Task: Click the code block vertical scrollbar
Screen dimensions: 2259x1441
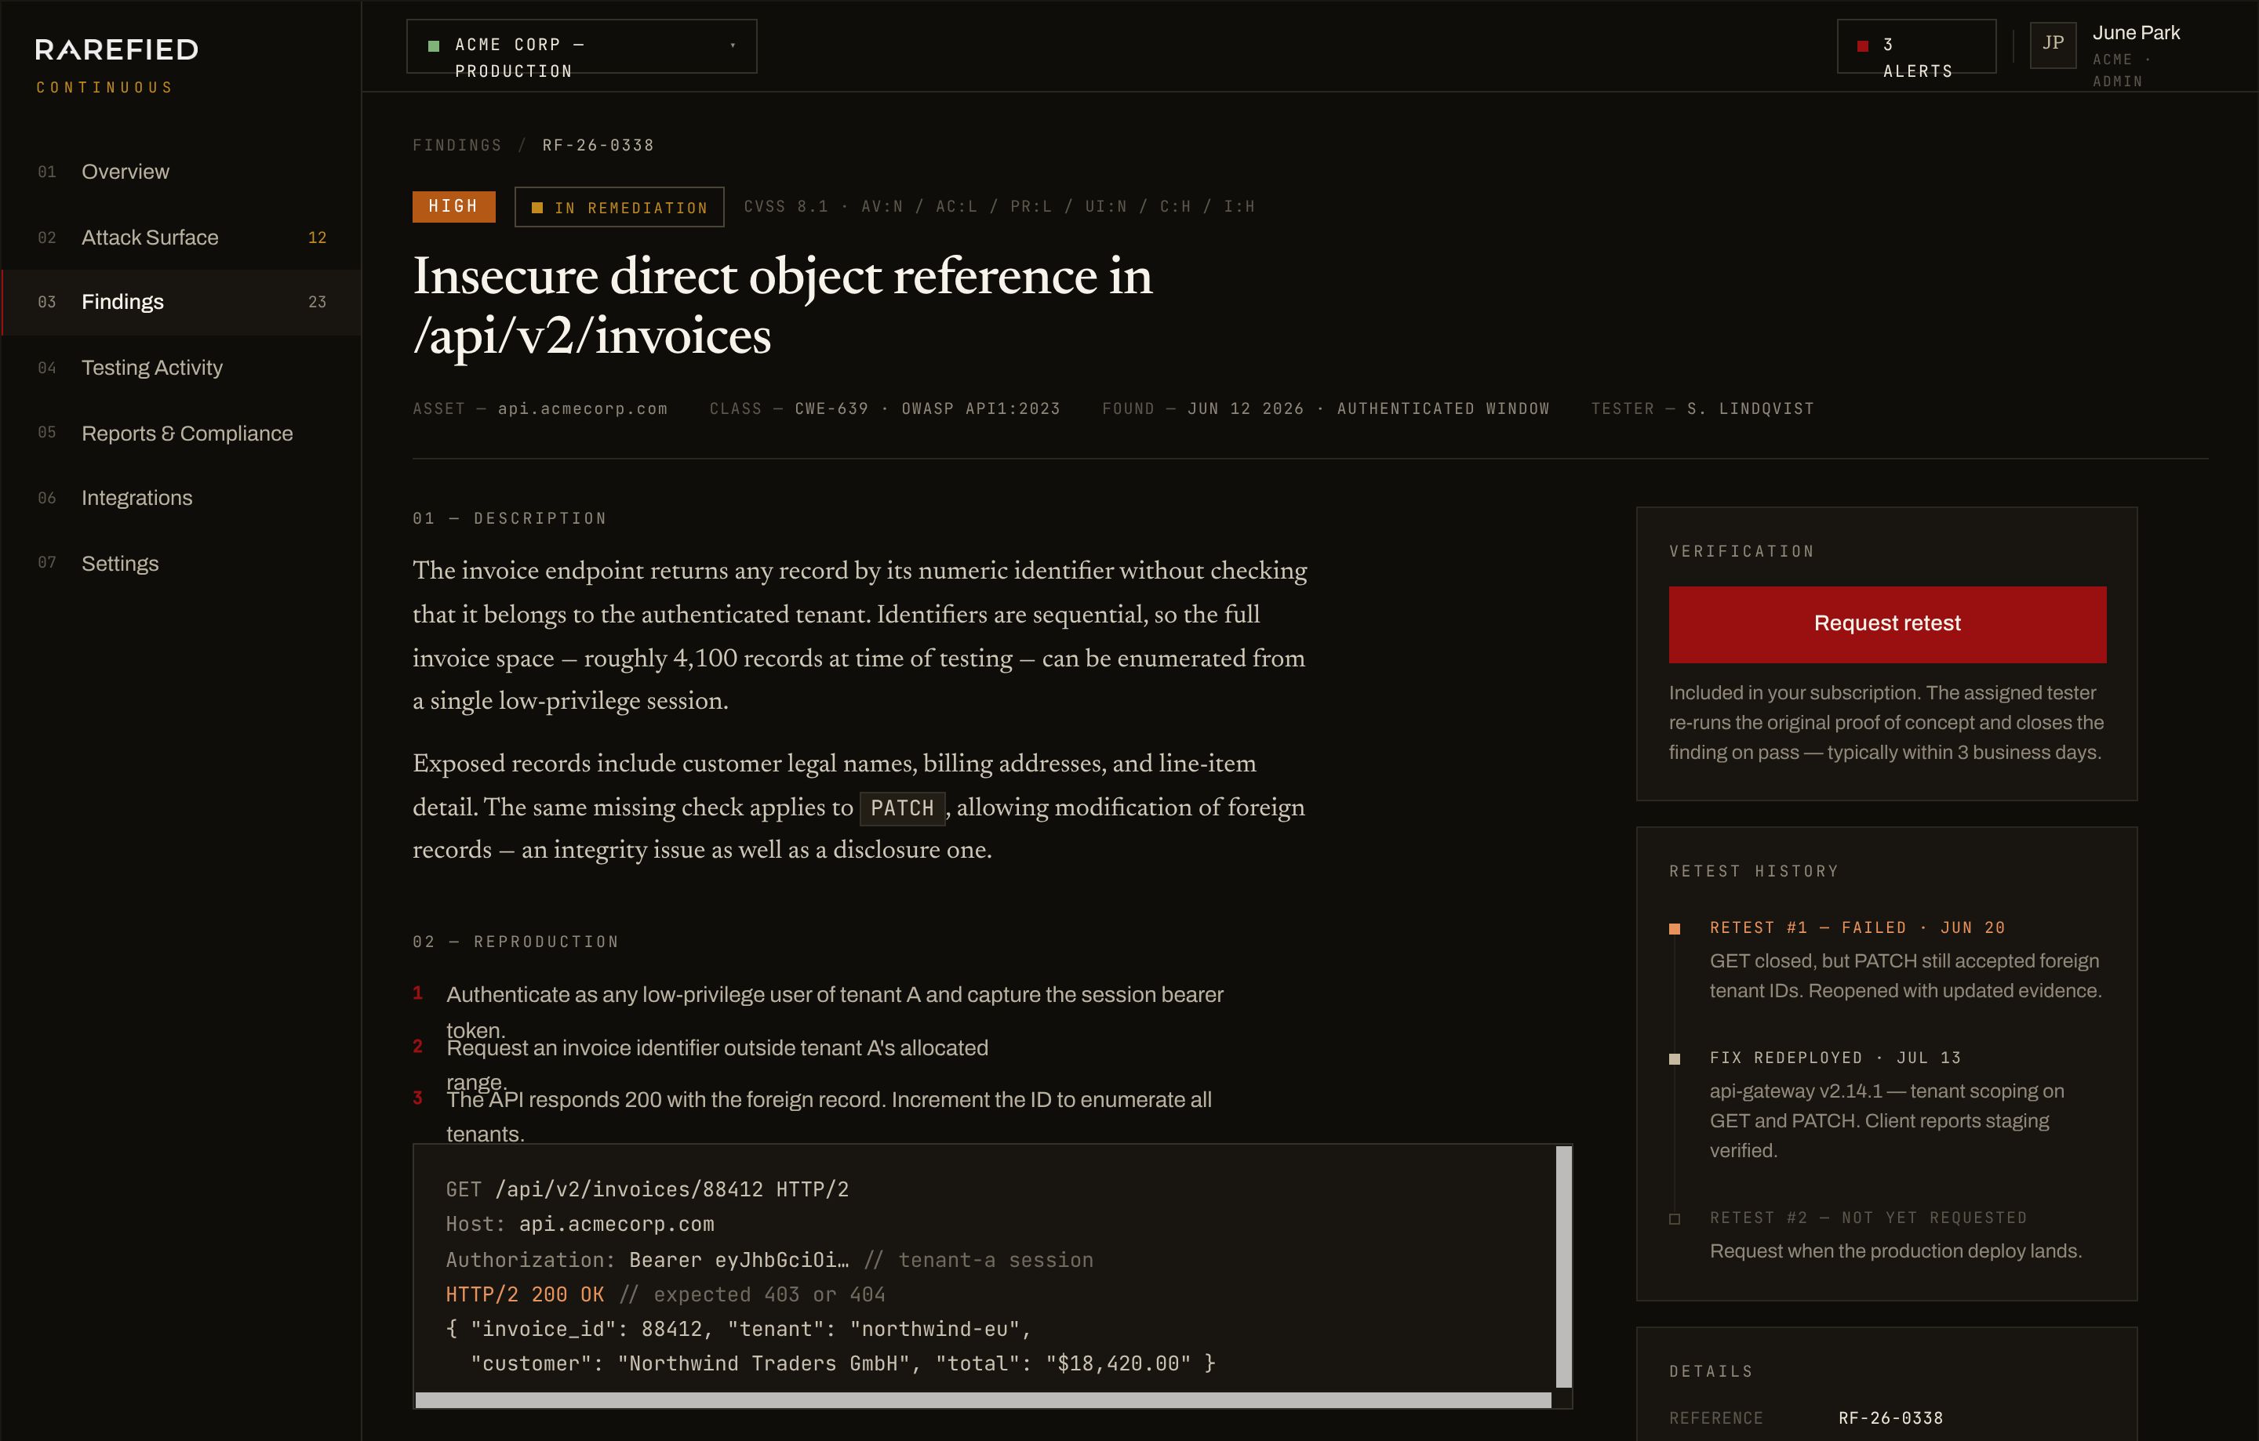Action: (1563, 1267)
